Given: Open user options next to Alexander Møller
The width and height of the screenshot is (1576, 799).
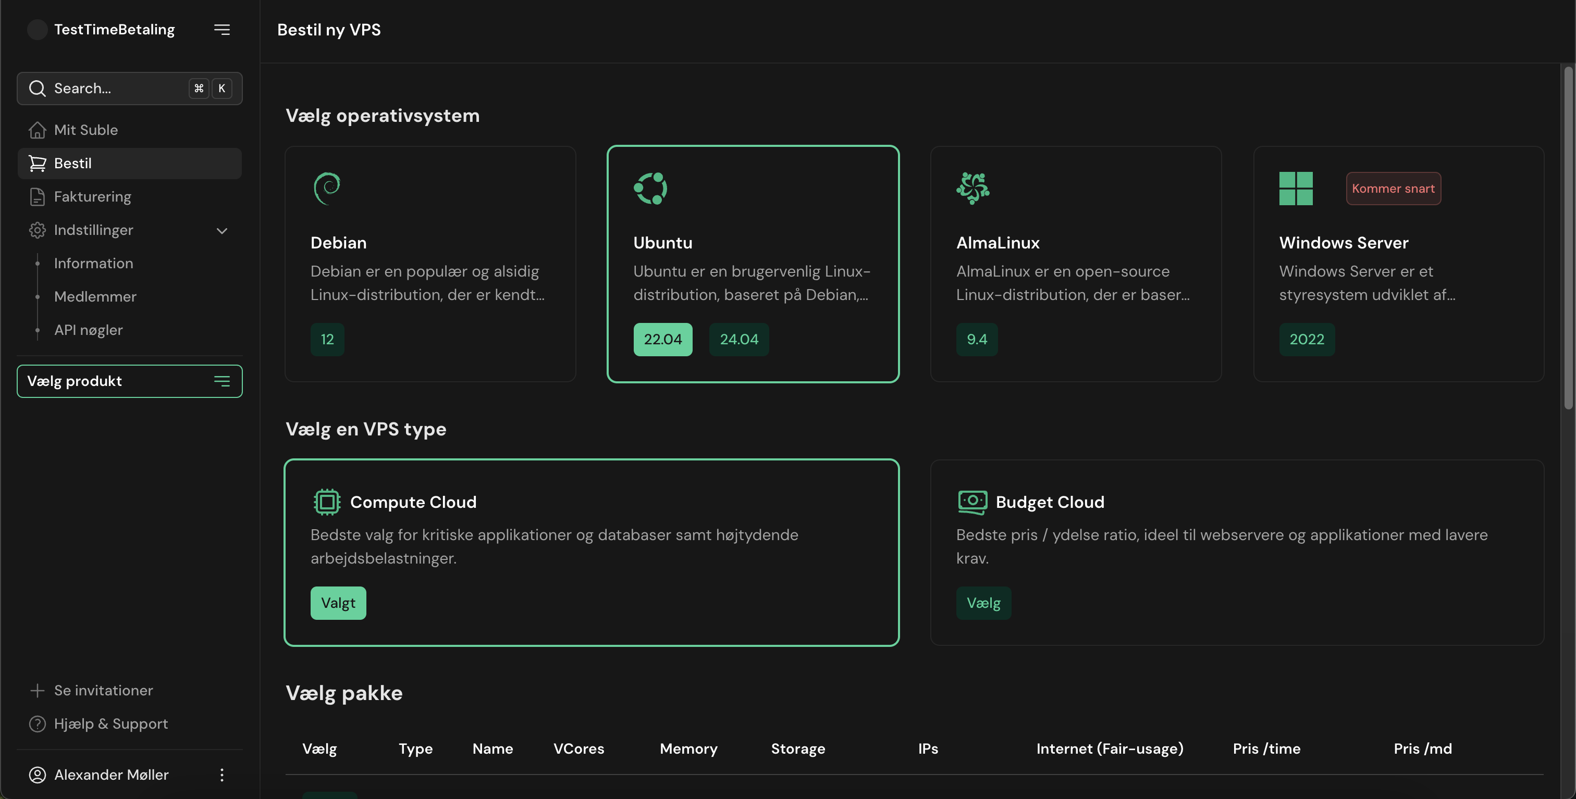Looking at the screenshot, I should [x=221, y=775].
